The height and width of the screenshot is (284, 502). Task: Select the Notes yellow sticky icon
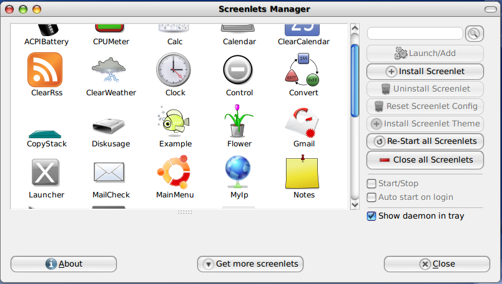click(x=302, y=172)
